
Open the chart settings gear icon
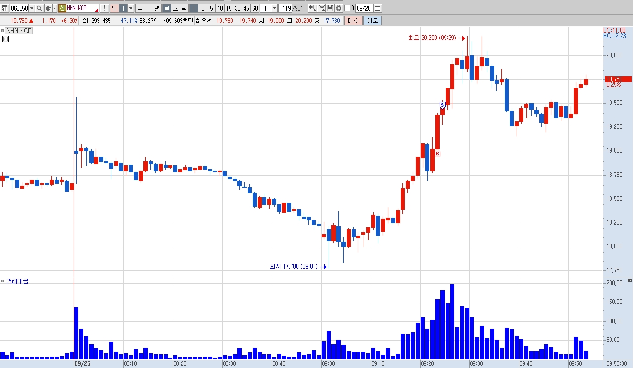click(339, 8)
